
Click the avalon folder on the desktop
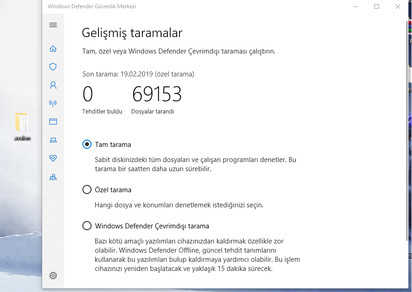click(22, 126)
